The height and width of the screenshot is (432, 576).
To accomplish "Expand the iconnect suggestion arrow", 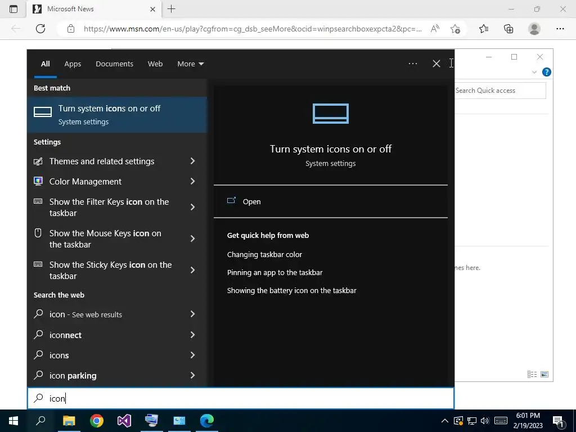I will [192, 335].
